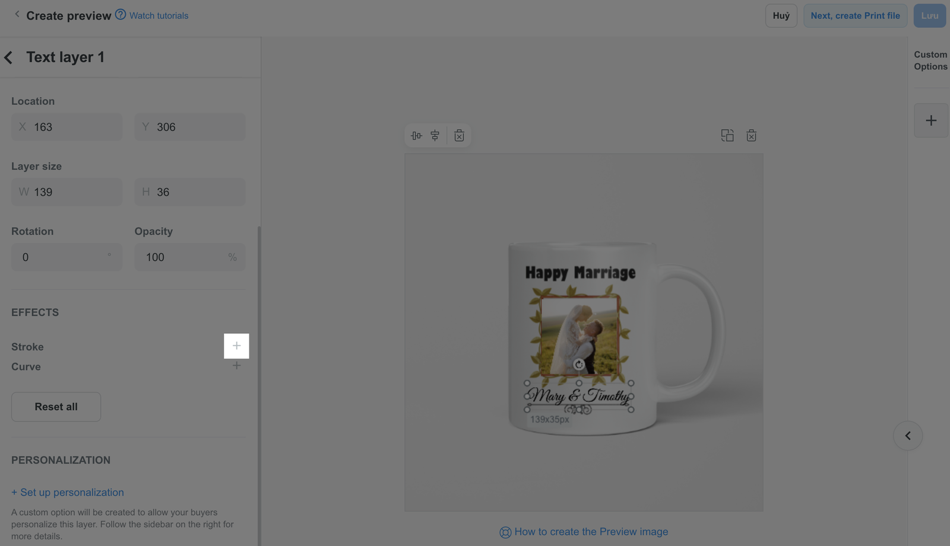950x546 pixels.
Task: Duplicate the mockup using copy icon
Action: (x=727, y=136)
